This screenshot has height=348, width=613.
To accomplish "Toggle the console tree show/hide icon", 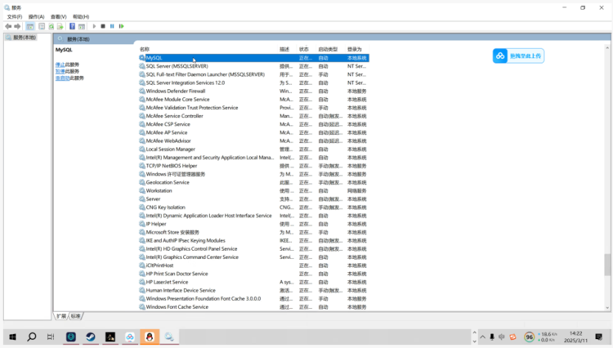I will (x=30, y=26).
